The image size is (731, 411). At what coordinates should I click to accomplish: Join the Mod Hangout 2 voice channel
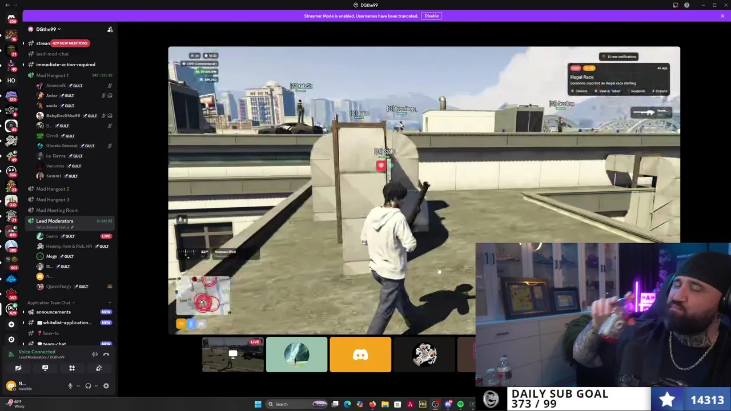(x=53, y=189)
